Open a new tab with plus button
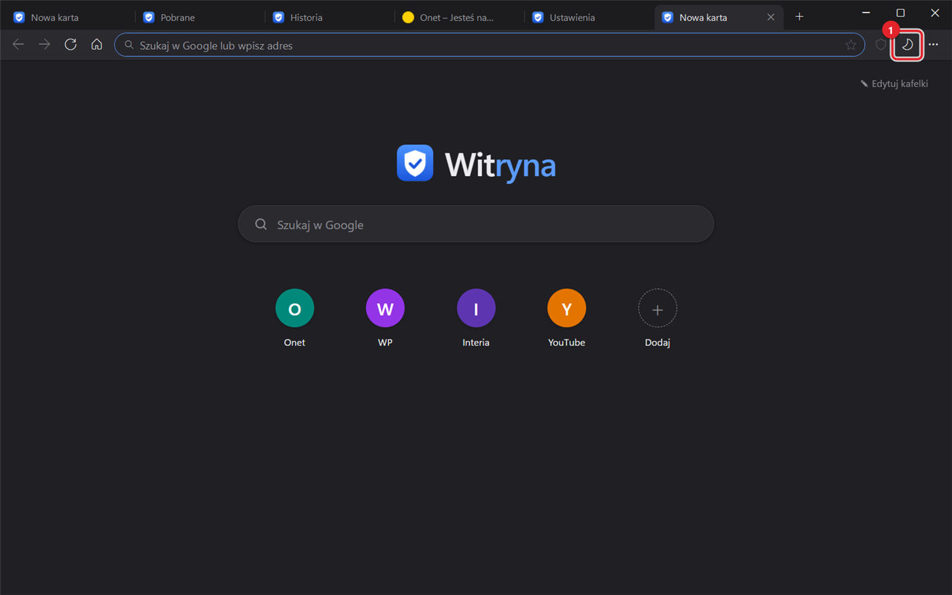952x595 pixels. 800,17
